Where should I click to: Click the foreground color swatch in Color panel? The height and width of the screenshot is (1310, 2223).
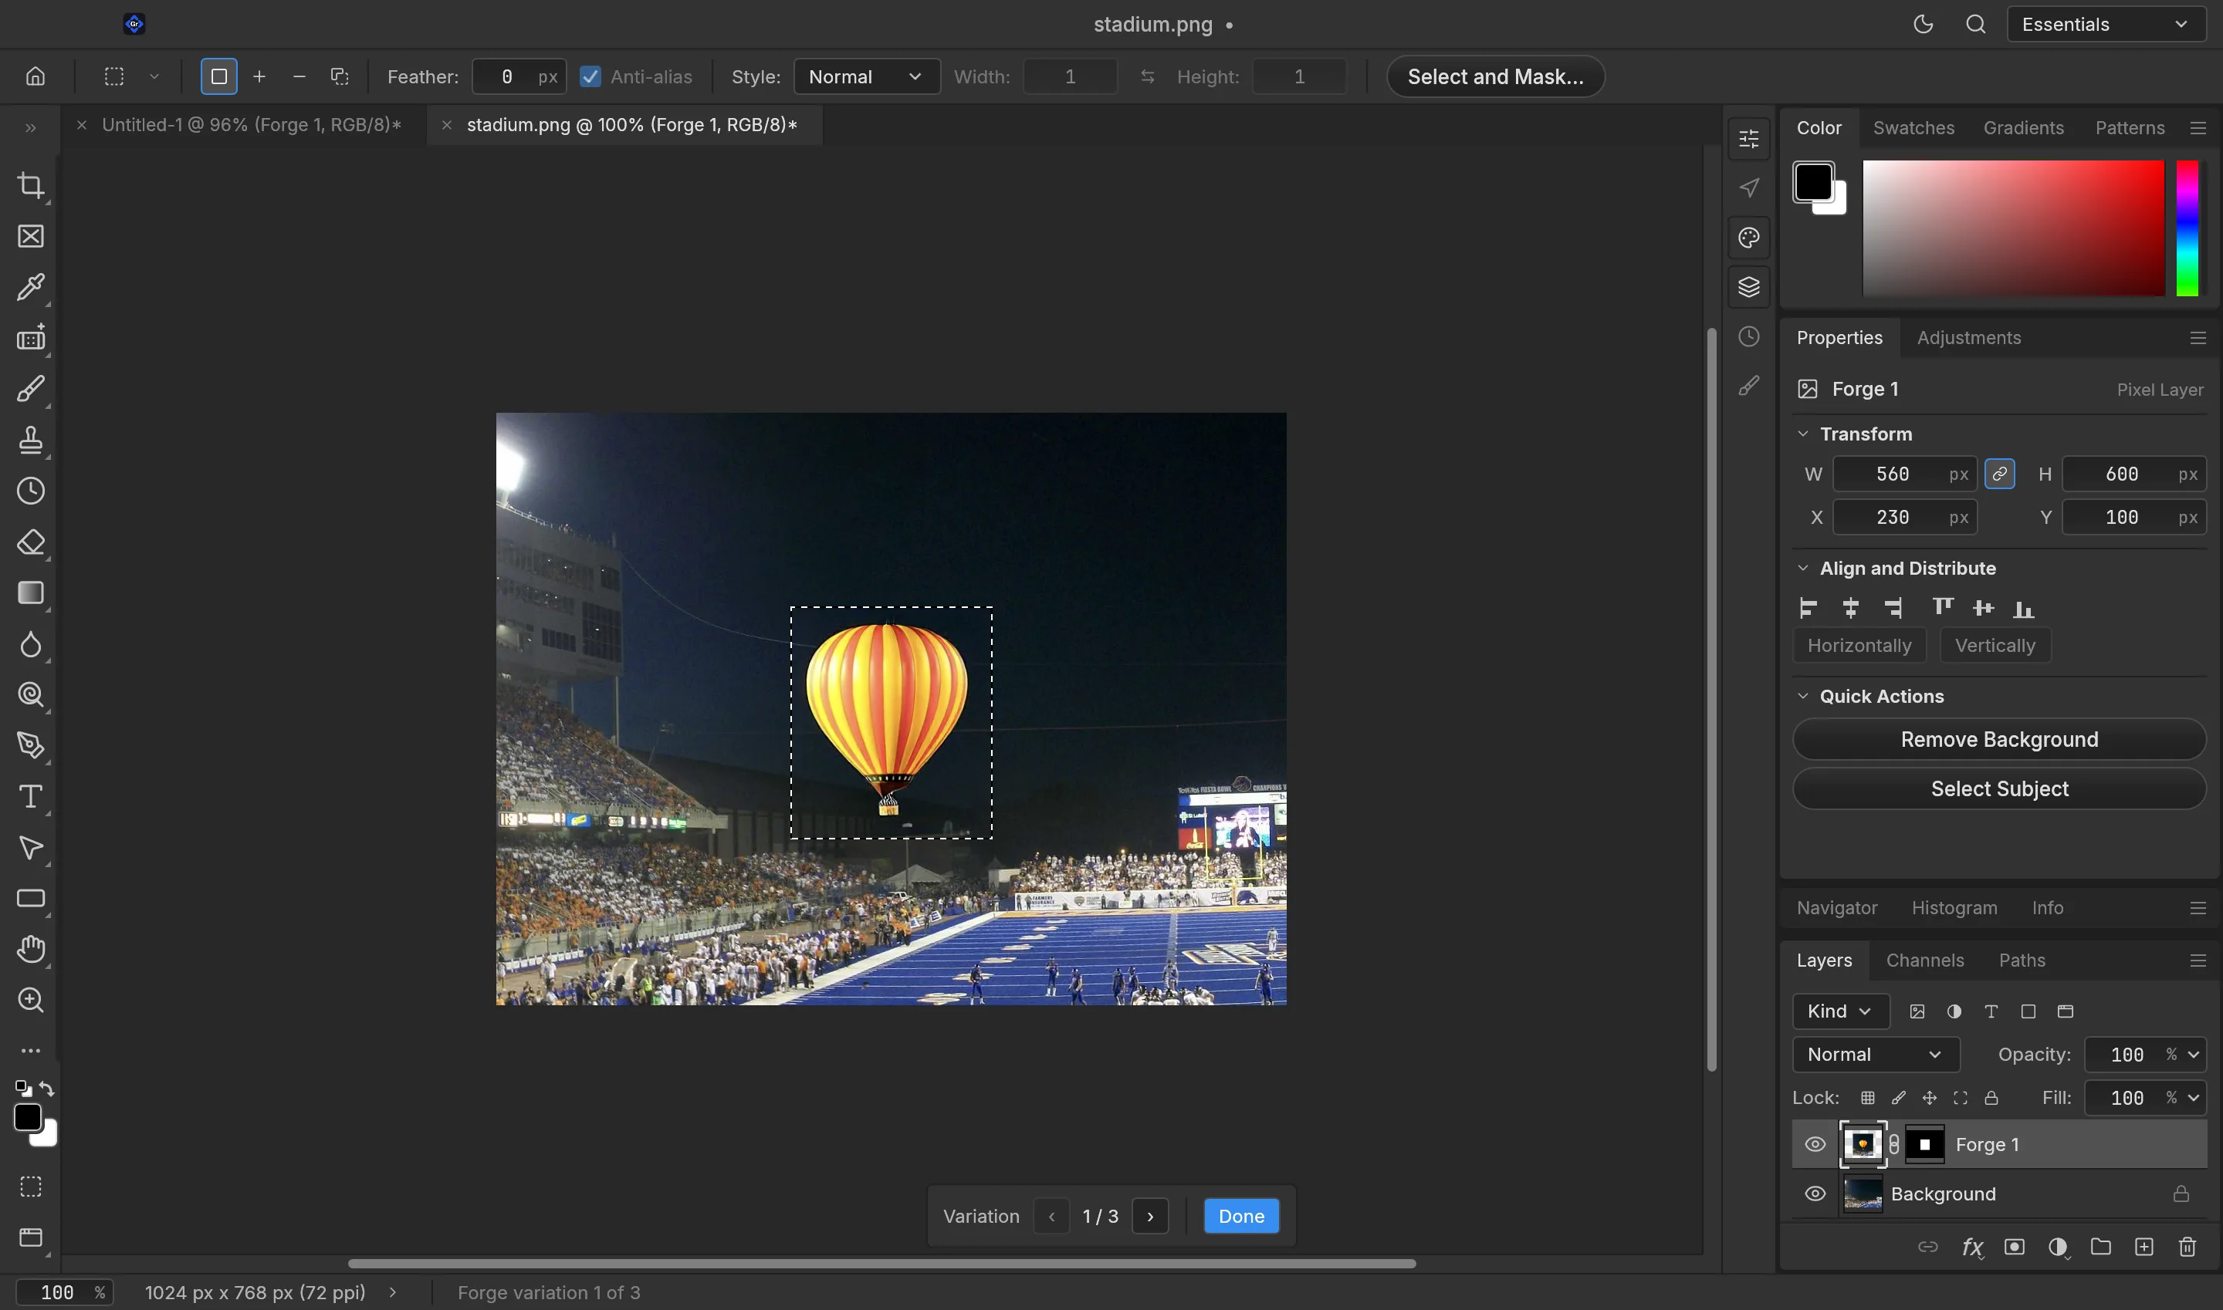tap(1813, 182)
